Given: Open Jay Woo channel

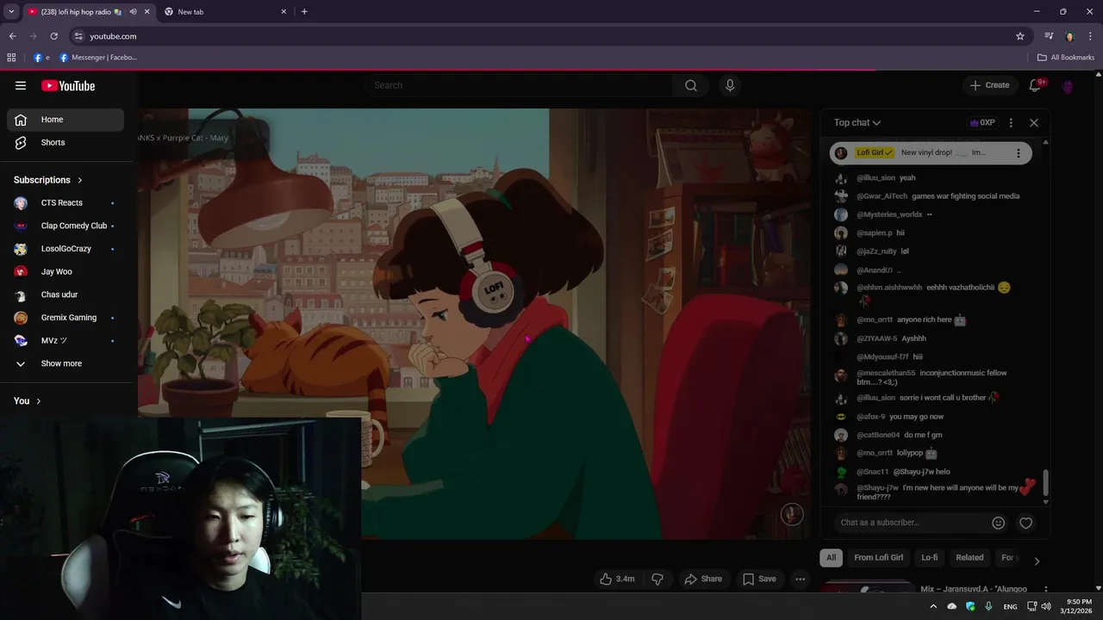Looking at the screenshot, I should coord(65,271).
